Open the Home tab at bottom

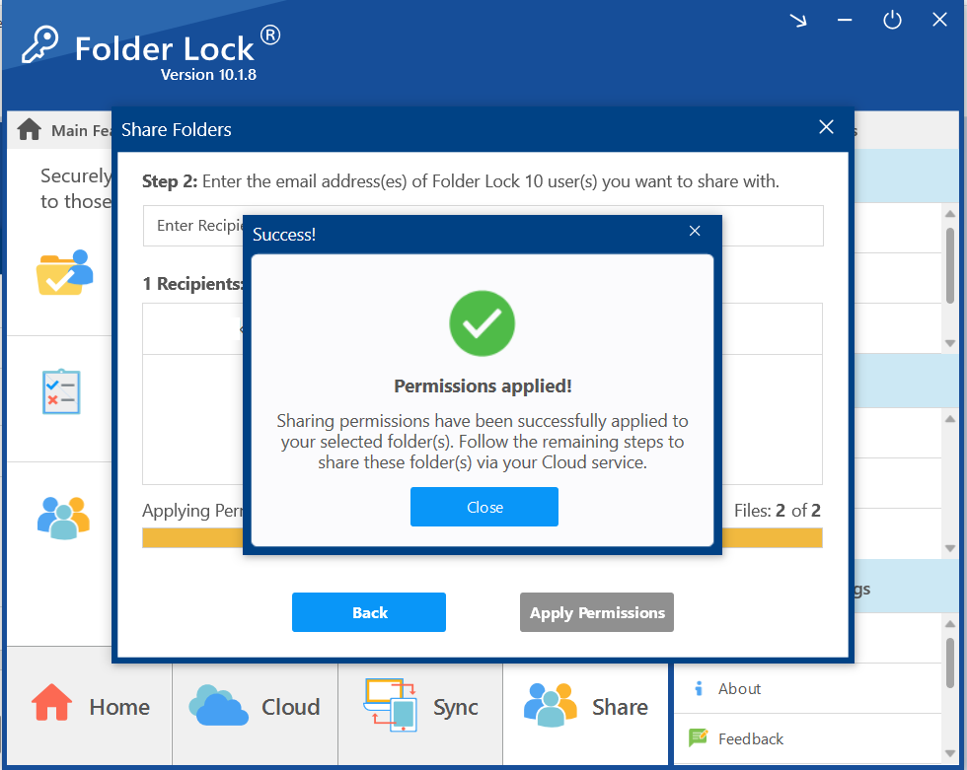tap(91, 707)
